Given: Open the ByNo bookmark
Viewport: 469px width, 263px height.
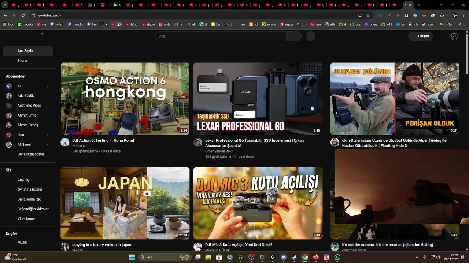Looking at the screenshot, I should coord(445,24).
